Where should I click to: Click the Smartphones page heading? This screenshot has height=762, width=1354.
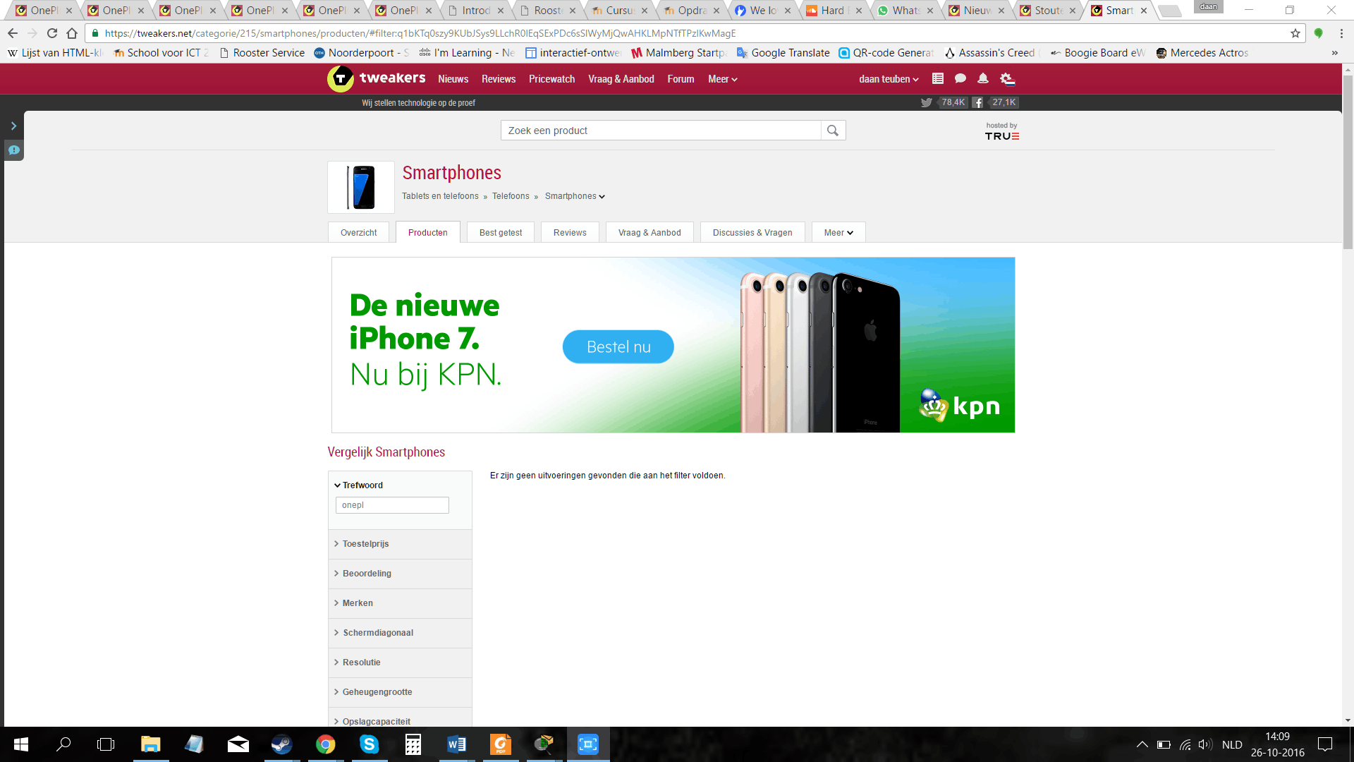click(x=451, y=173)
